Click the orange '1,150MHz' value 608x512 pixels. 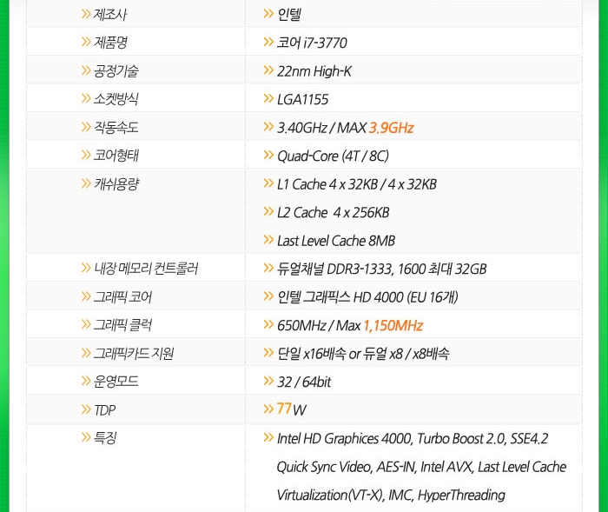tap(393, 325)
